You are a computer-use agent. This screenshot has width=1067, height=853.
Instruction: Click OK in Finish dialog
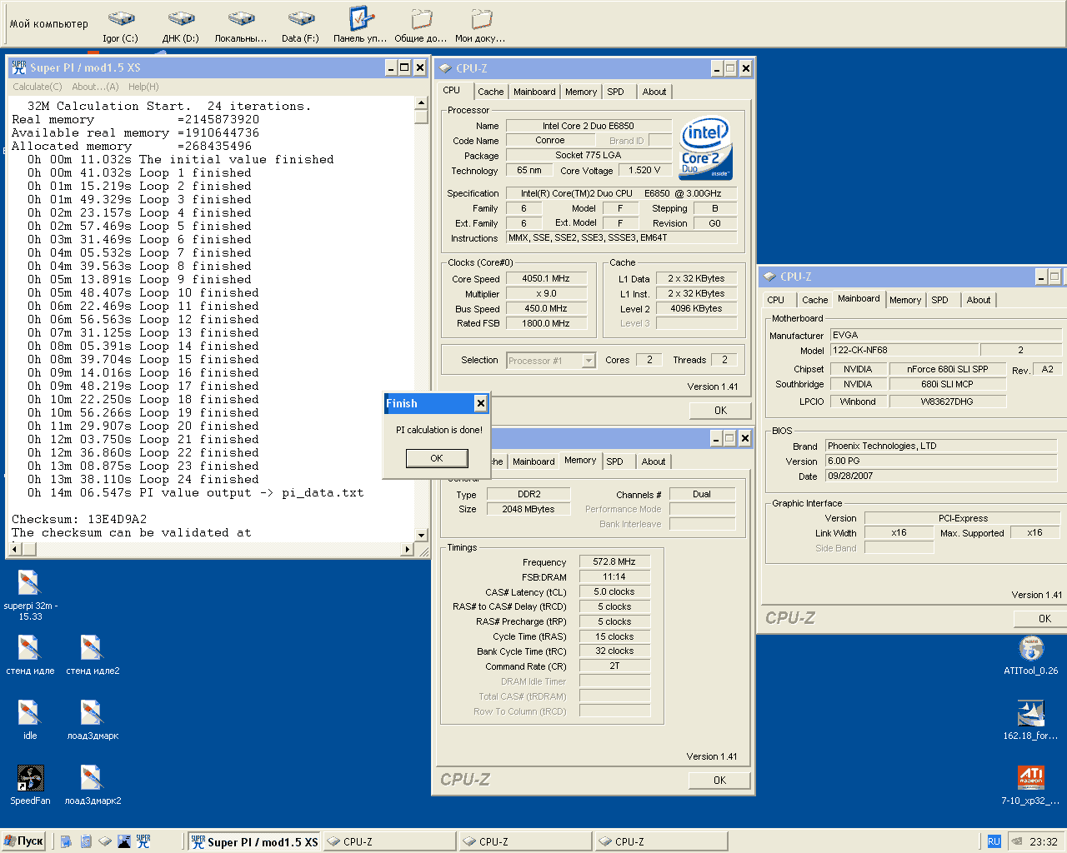(x=437, y=458)
